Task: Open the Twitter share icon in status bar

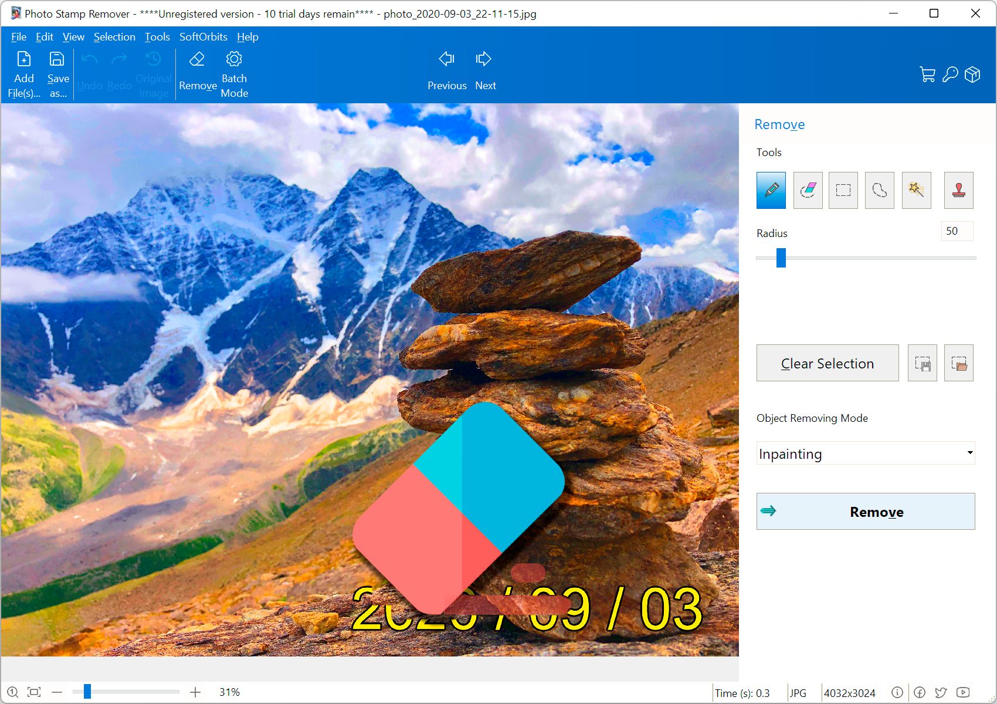Action: pos(941,692)
